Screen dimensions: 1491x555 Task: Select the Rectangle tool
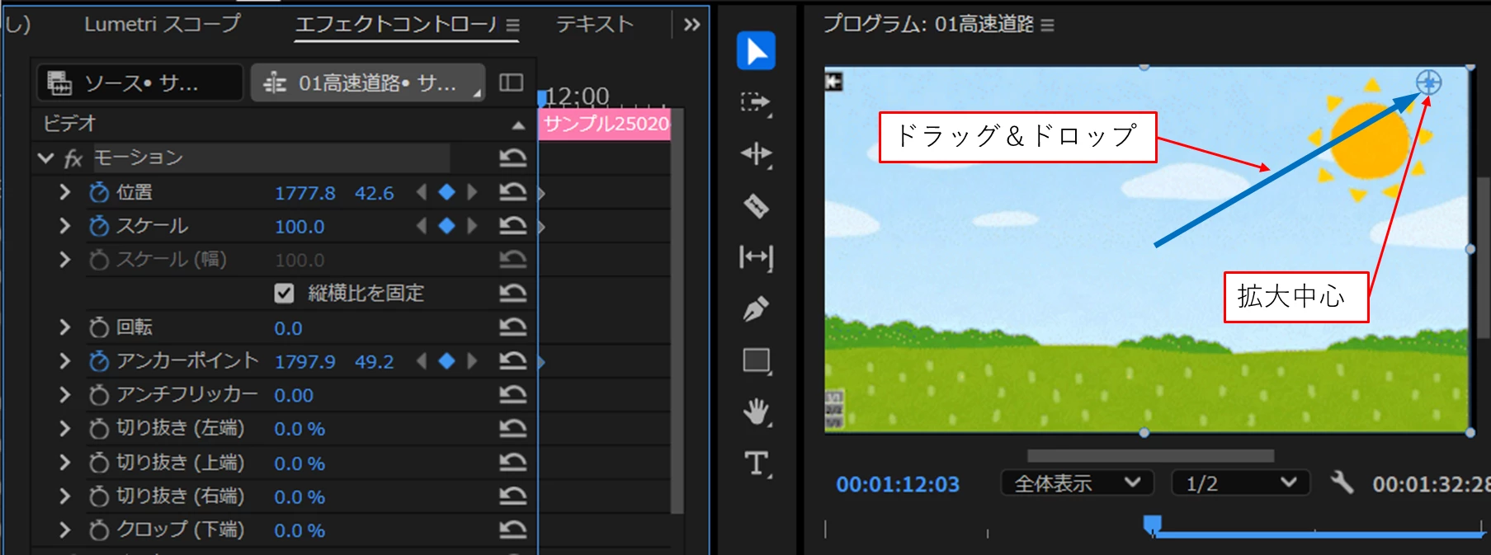[756, 361]
